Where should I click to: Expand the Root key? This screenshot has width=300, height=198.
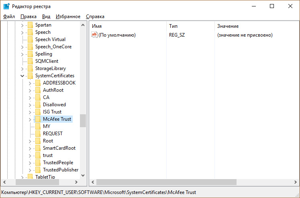click(30, 141)
